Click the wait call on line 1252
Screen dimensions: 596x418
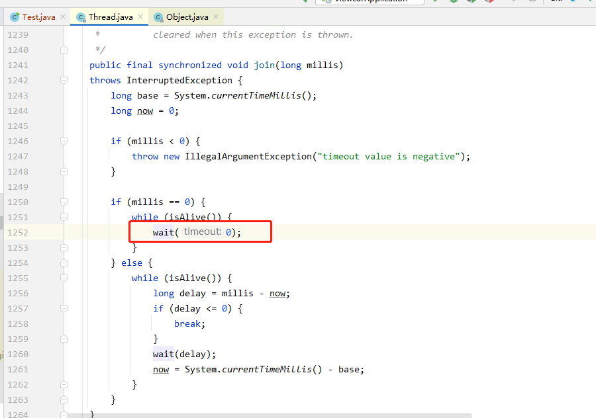click(164, 232)
